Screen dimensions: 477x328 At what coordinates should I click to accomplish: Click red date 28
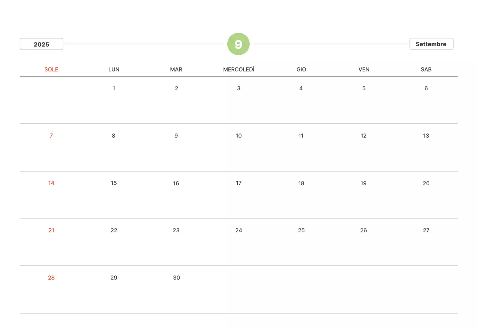51,278
